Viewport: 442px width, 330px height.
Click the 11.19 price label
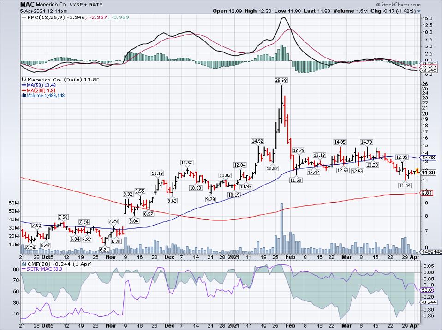coord(157,174)
